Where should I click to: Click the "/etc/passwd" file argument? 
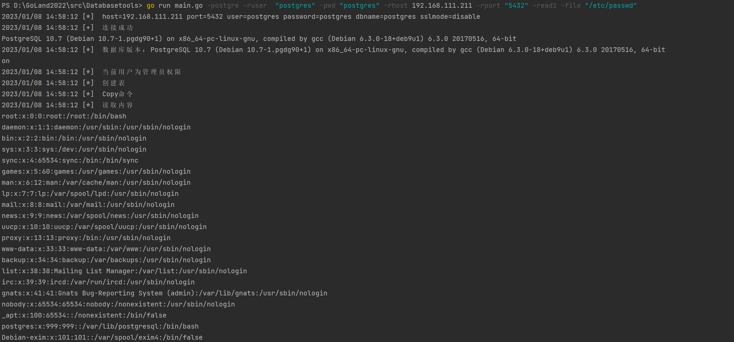(611, 6)
